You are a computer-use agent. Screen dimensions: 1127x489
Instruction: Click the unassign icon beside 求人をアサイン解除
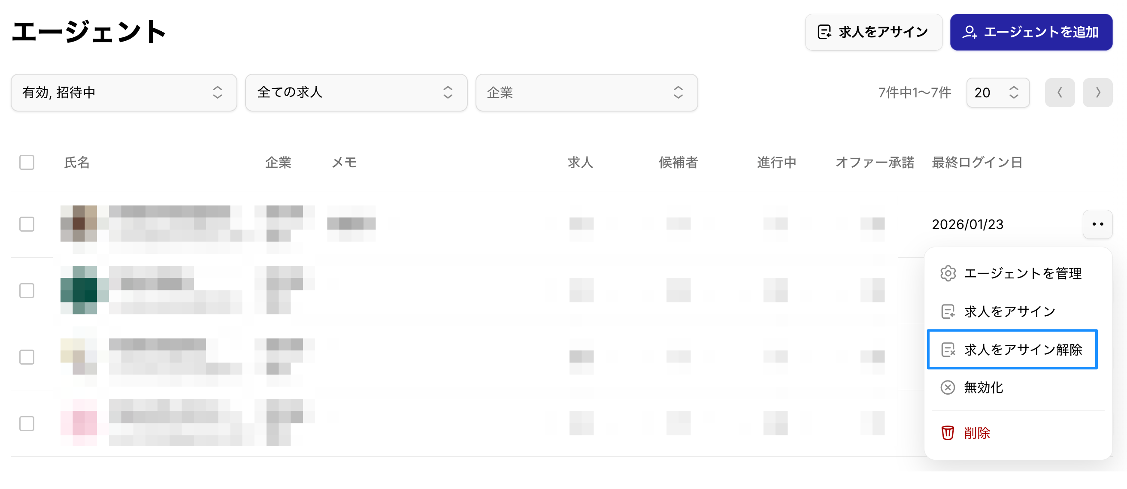[x=948, y=350]
